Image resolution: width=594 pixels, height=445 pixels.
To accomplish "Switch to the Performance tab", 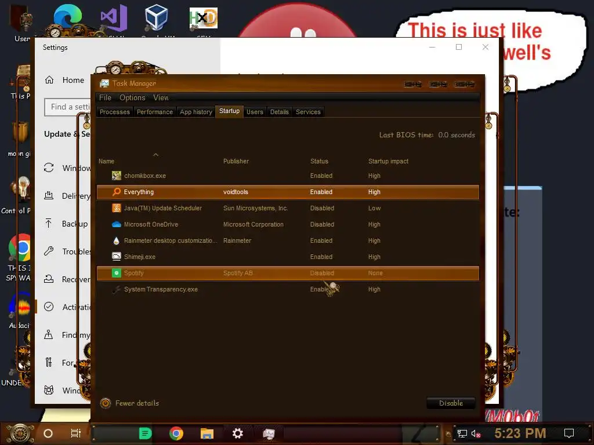I will coord(154,112).
